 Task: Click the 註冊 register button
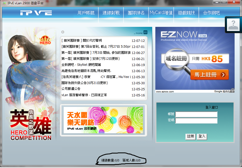[190, 137]
